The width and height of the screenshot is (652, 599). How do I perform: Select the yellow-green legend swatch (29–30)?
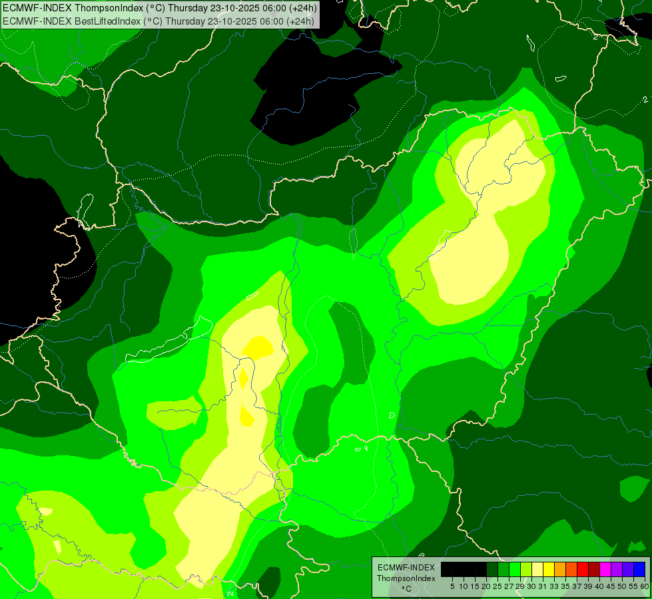click(x=526, y=569)
